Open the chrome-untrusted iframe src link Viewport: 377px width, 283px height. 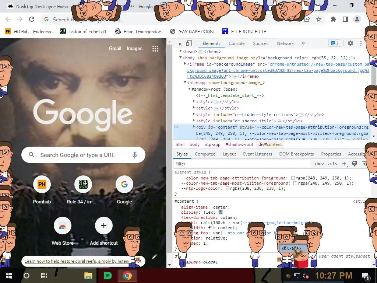[278, 70]
